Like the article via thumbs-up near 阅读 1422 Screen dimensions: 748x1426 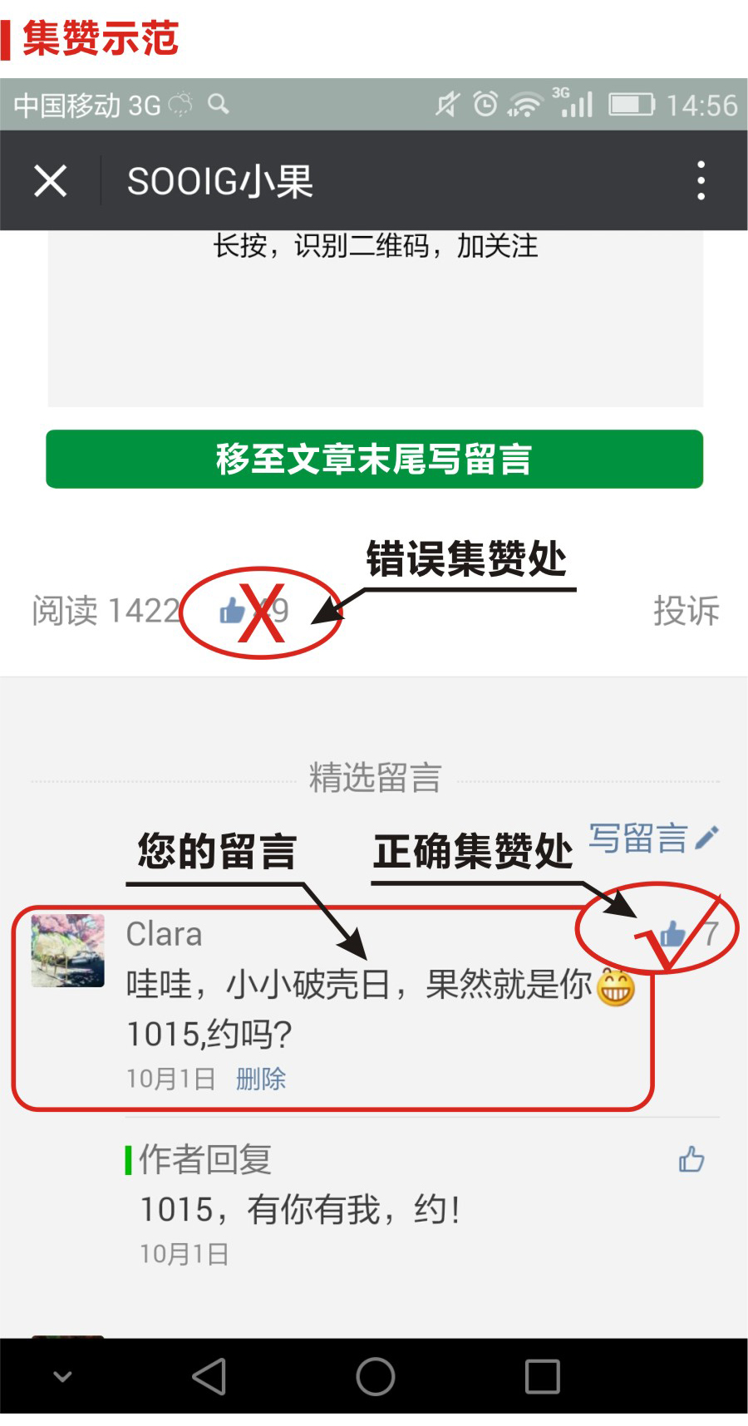click(233, 612)
